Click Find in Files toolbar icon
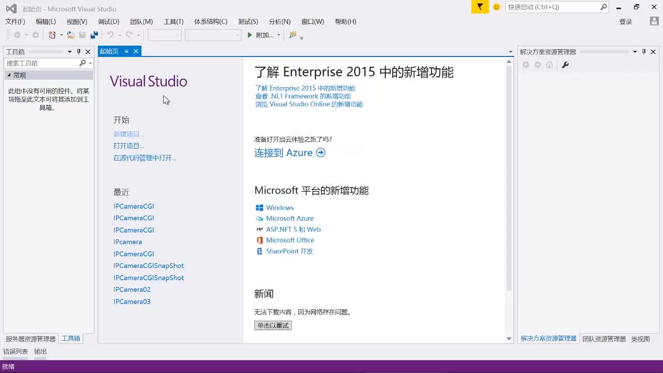Screen dimensions: 663x373 [x=293, y=35]
